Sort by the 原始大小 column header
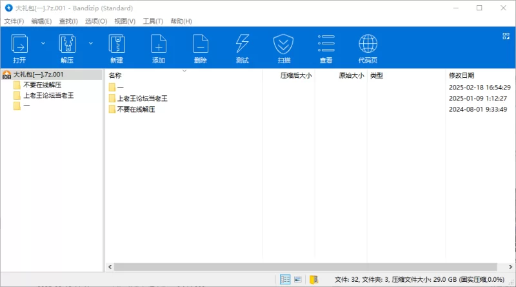The height and width of the screenshot is (287, 516). tap(351, 75)
